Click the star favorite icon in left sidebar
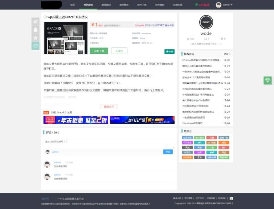274x209 pixels. pyautogui.click(x=36, y=38)
